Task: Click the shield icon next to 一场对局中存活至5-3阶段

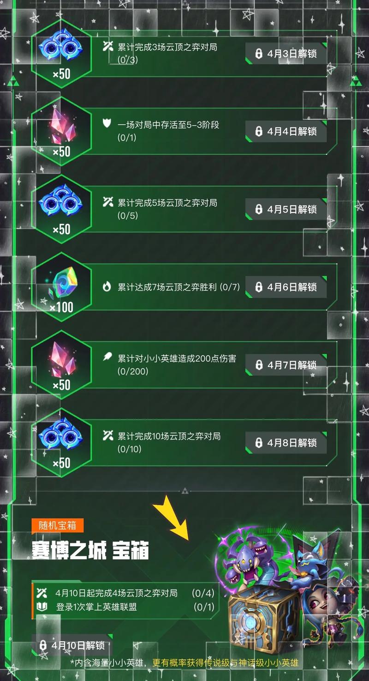Action: pos(107,124)
